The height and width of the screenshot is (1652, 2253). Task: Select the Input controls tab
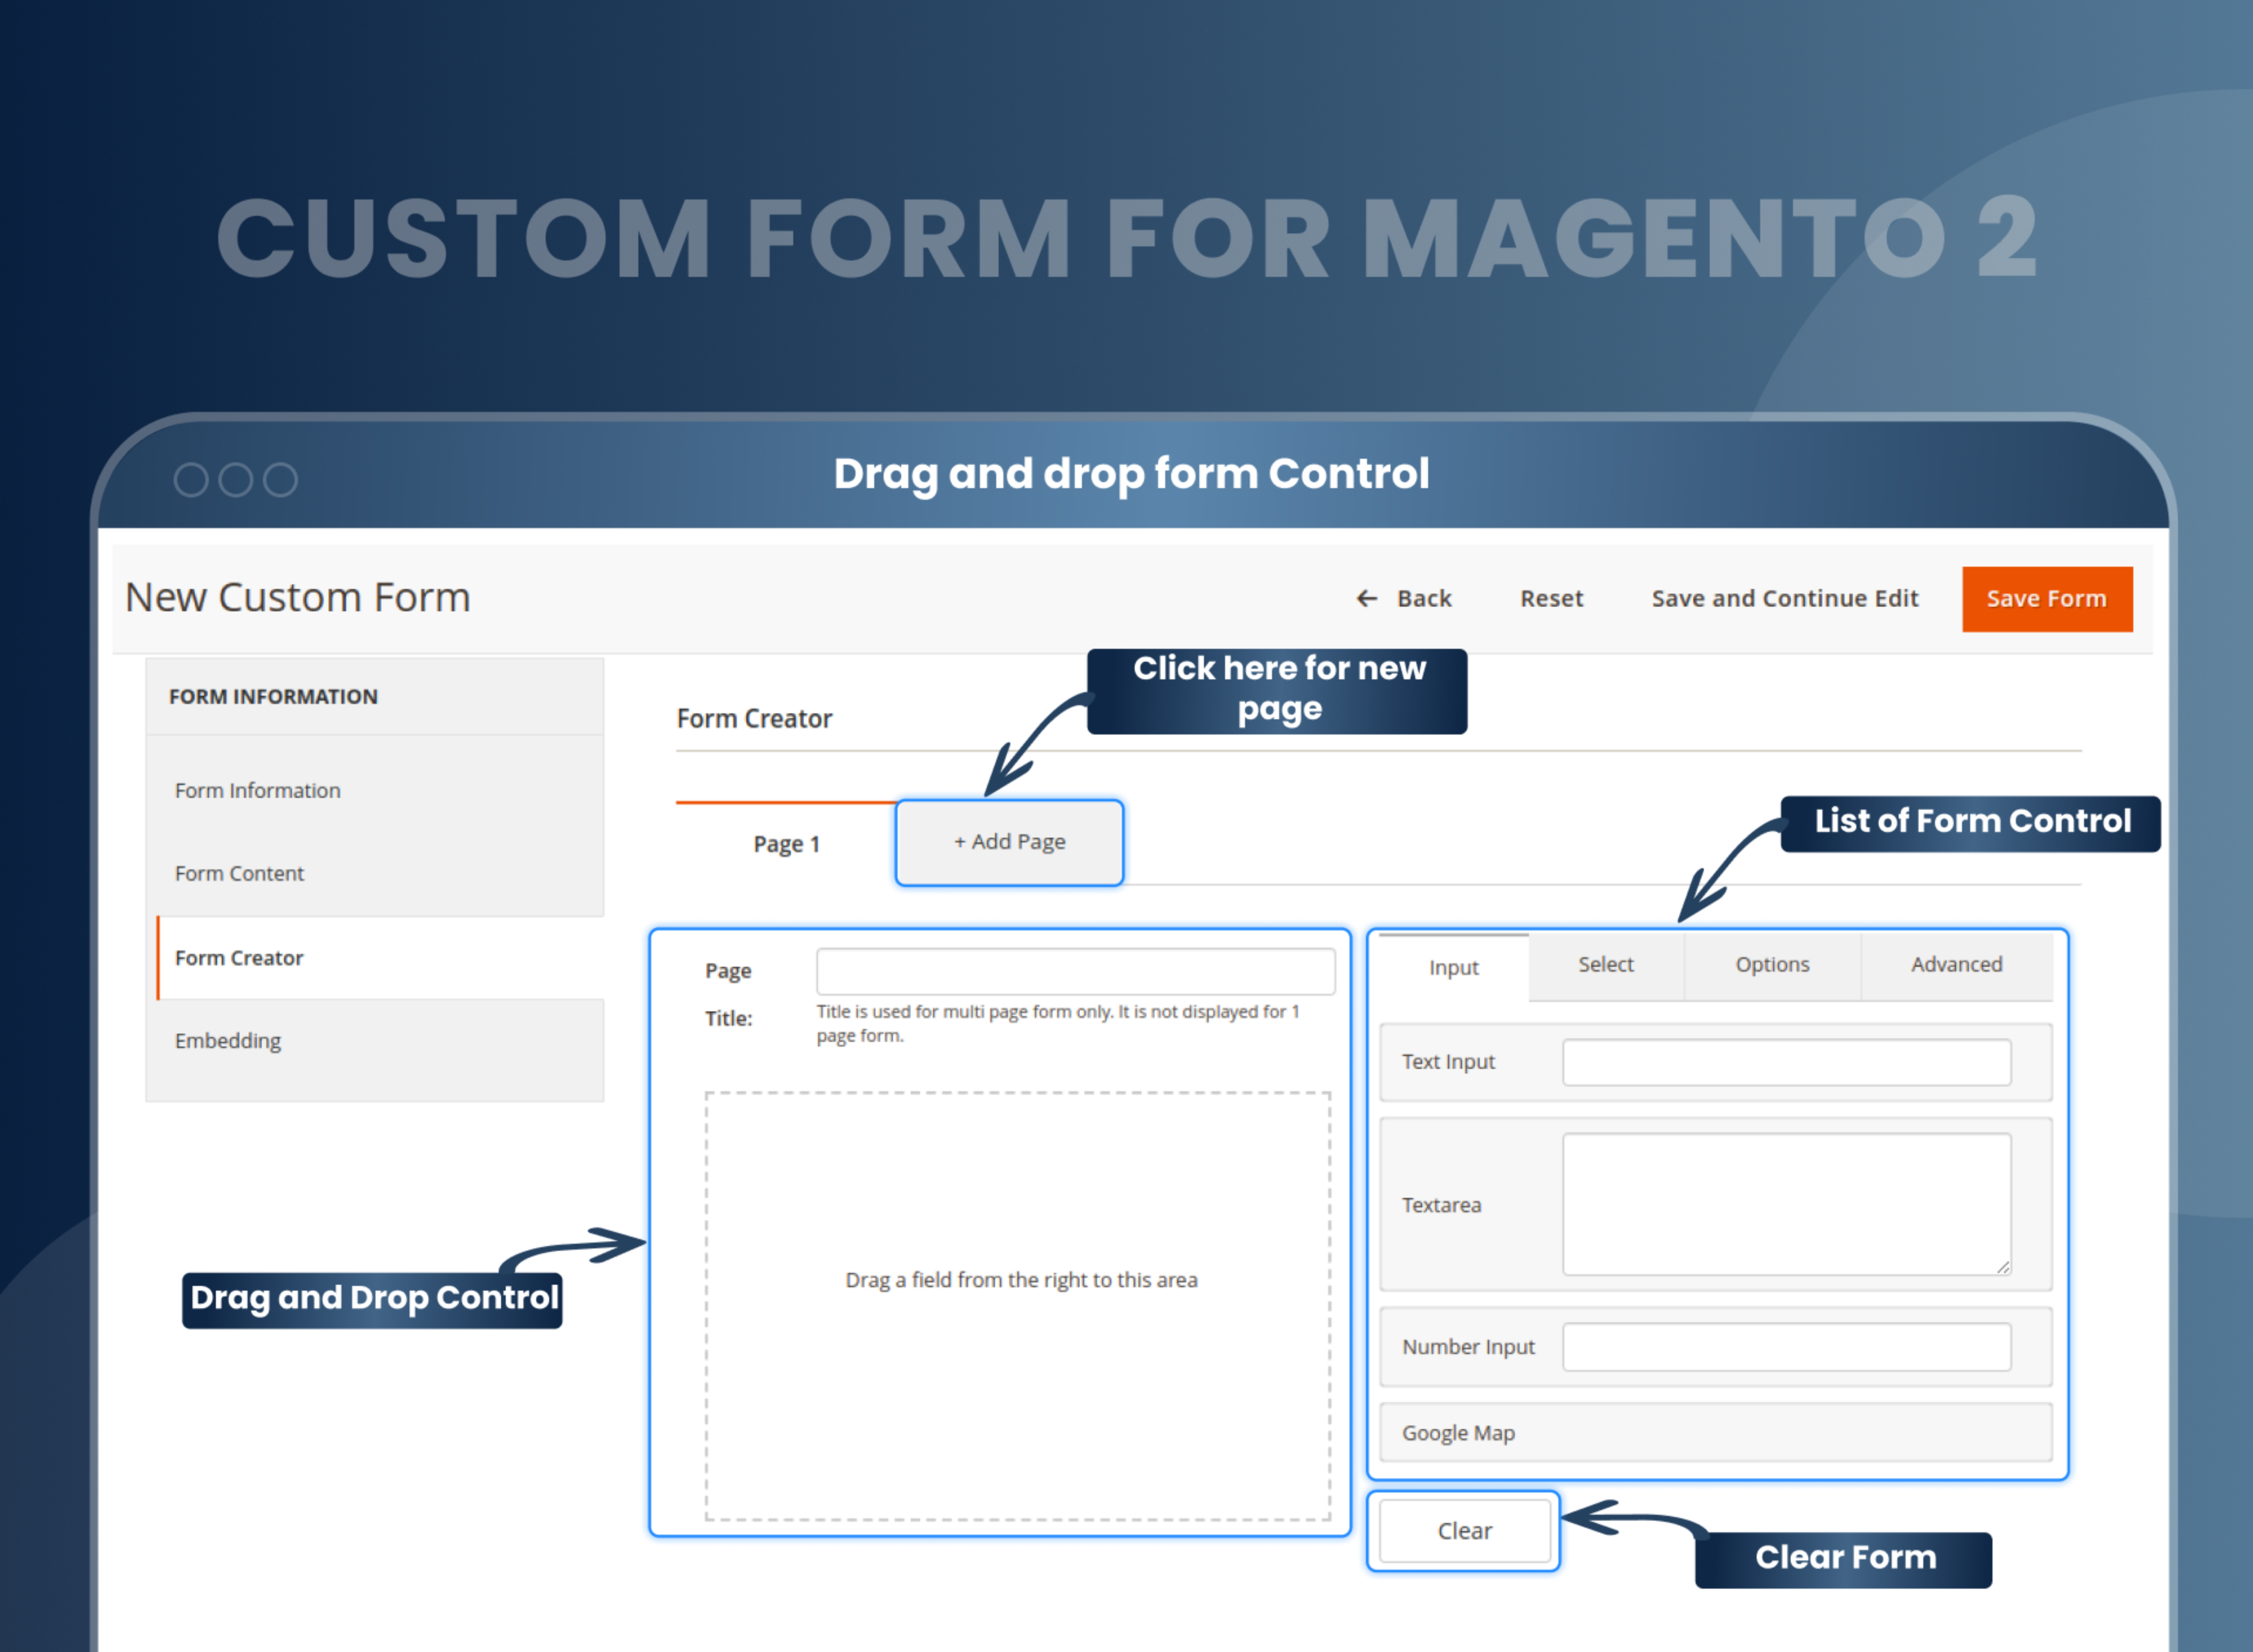tap(1453, 967)
